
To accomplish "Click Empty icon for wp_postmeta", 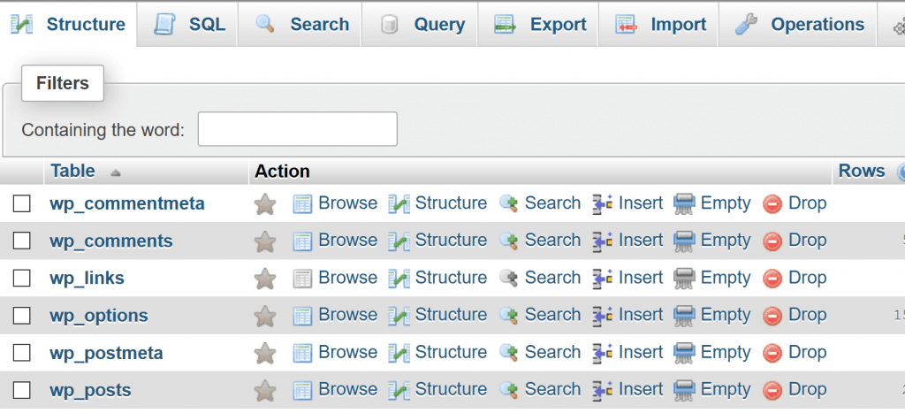I will click(x=684, y=353).
